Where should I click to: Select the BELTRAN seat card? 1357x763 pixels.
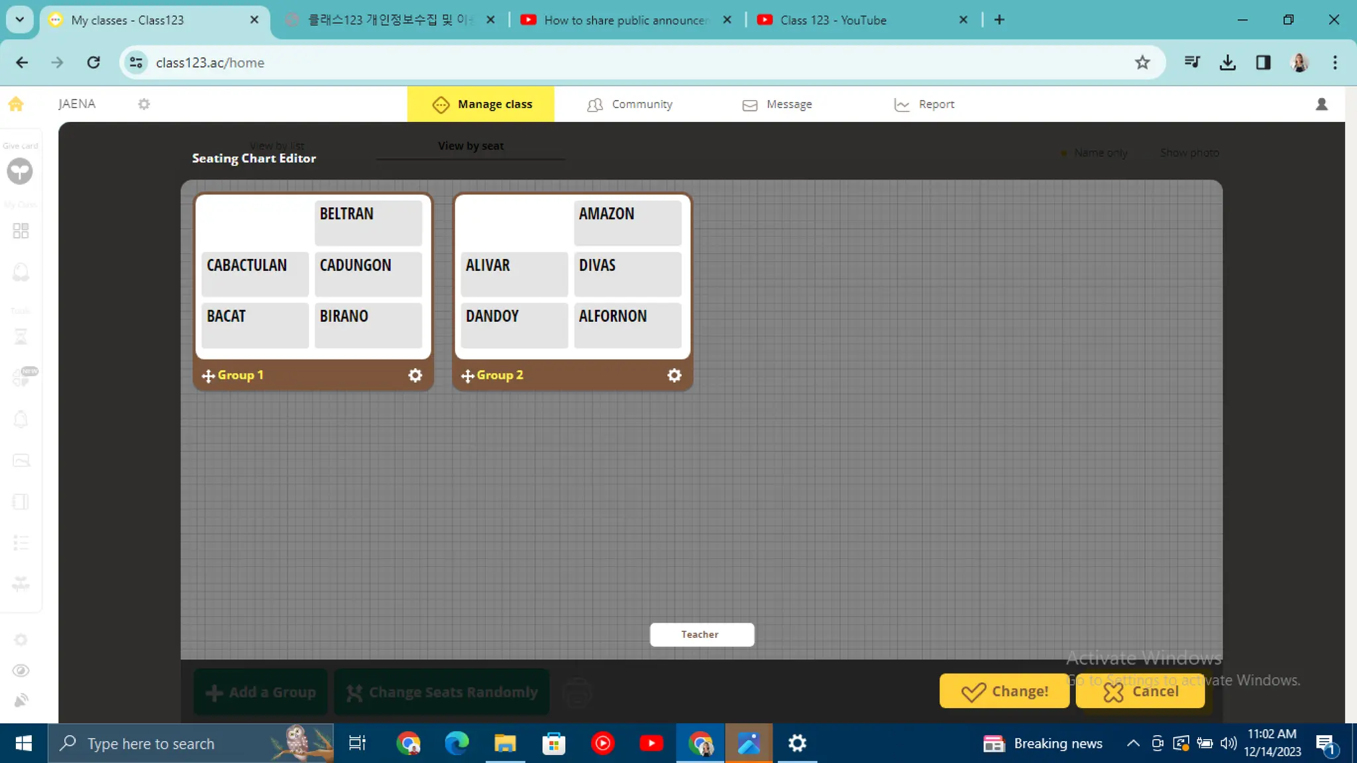[x=368, y=223]
